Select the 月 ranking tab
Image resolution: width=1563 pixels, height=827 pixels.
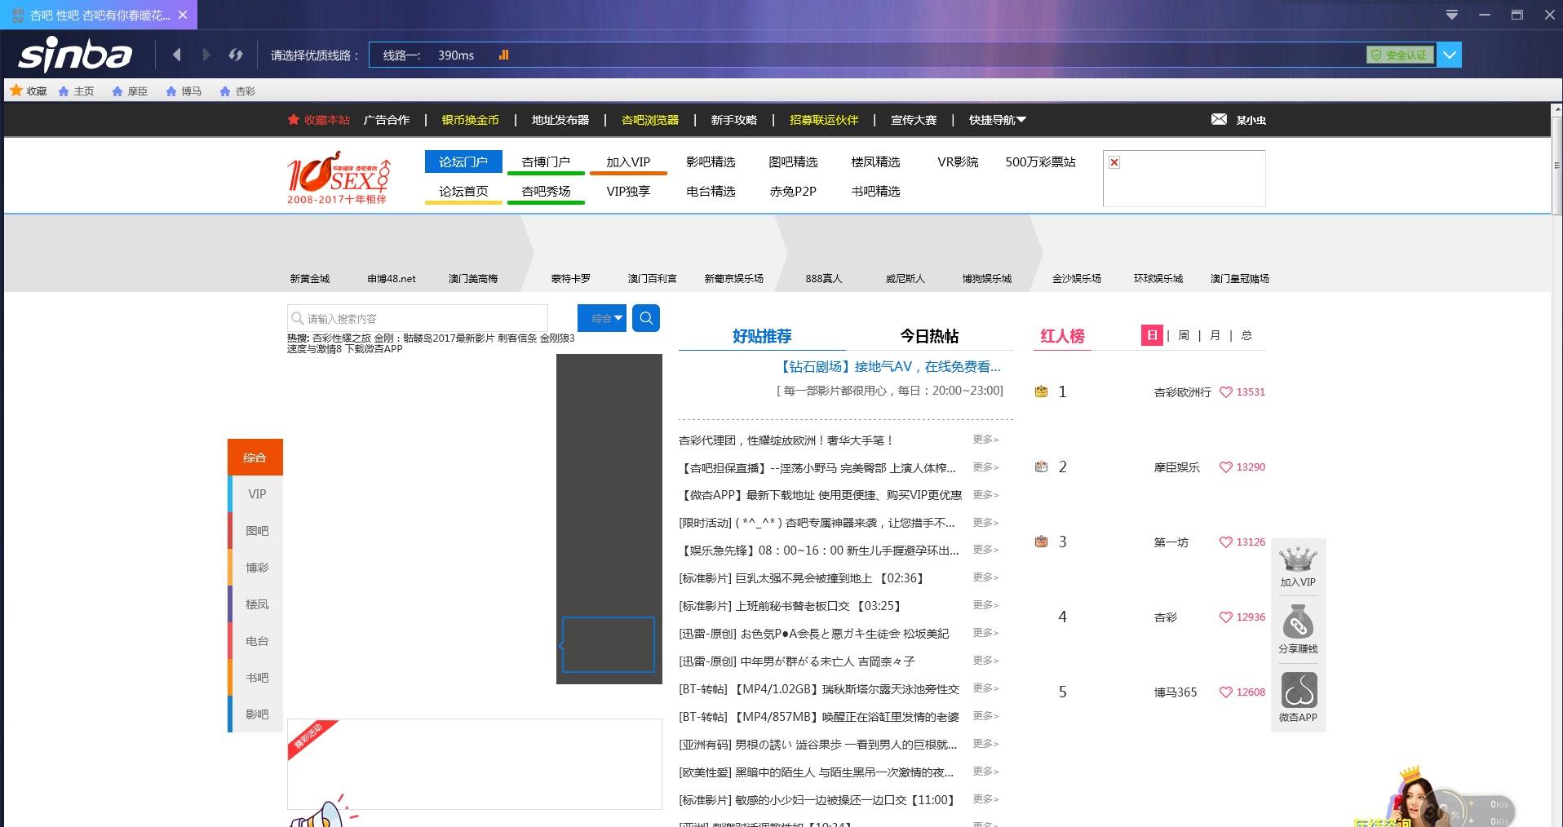[x=1215, y=335]
